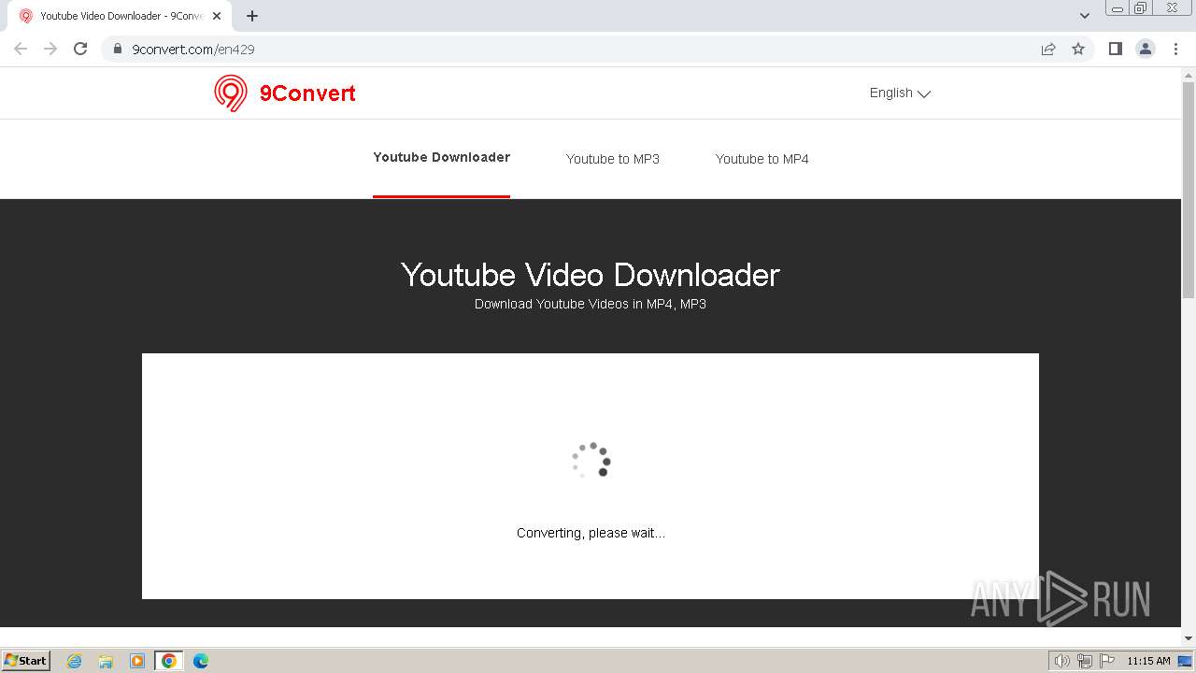This screenshot has width=1196, height=673.
Task: Select the Chrome taskbar icon
Action: click(x=169, y=661)
